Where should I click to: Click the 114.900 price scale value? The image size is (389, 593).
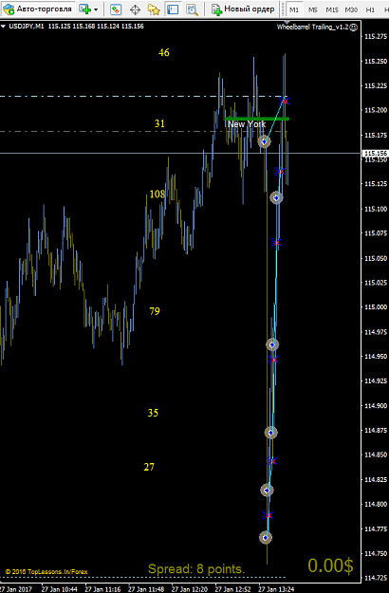pos(375,406)
